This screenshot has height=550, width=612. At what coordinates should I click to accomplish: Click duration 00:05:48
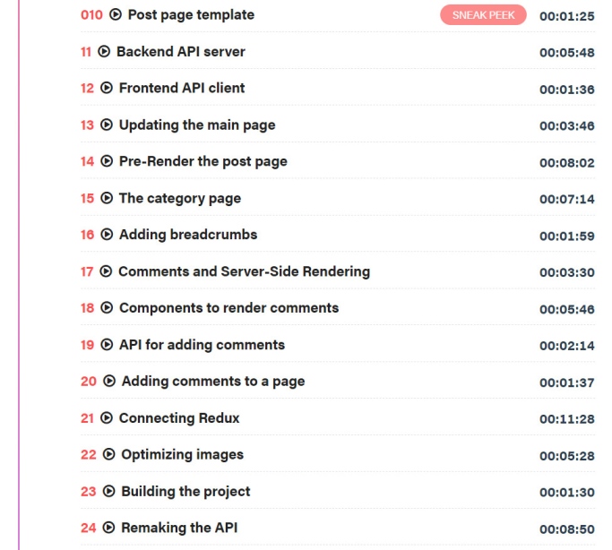[x=567, y=53]
